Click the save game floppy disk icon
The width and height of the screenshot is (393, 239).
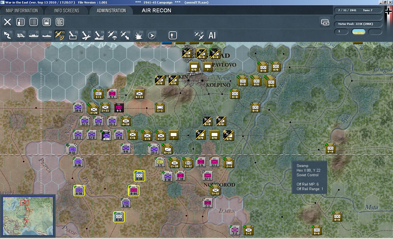pos(47,22)
